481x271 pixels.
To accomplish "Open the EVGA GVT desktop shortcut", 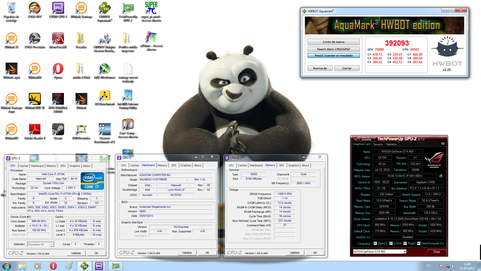I will (x=35, y=10).
